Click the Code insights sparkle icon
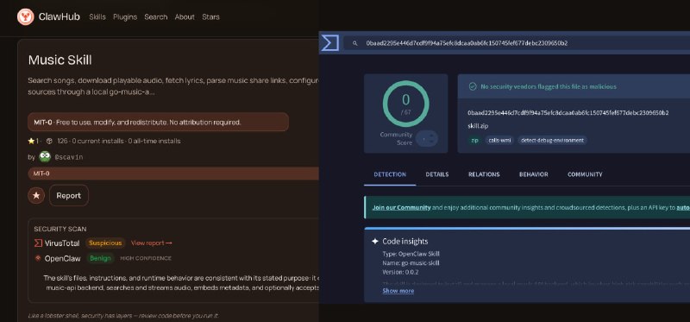Image resolution: width=690 pixels, height=322 pixels. pyautogui.click(x=375, y=242)
